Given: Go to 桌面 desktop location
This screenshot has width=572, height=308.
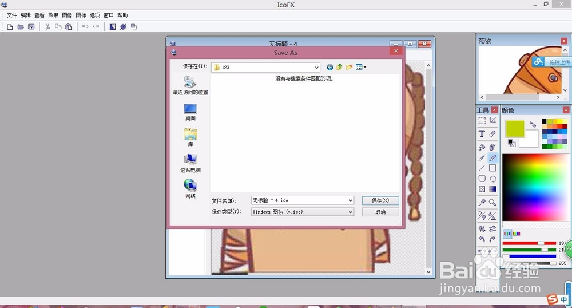Looking at the screenshot, I should point(190,112).
